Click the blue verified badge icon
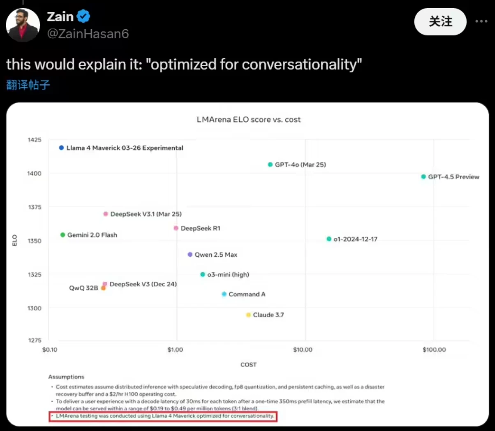Viewport: 495px width, 431px height. 83,16
